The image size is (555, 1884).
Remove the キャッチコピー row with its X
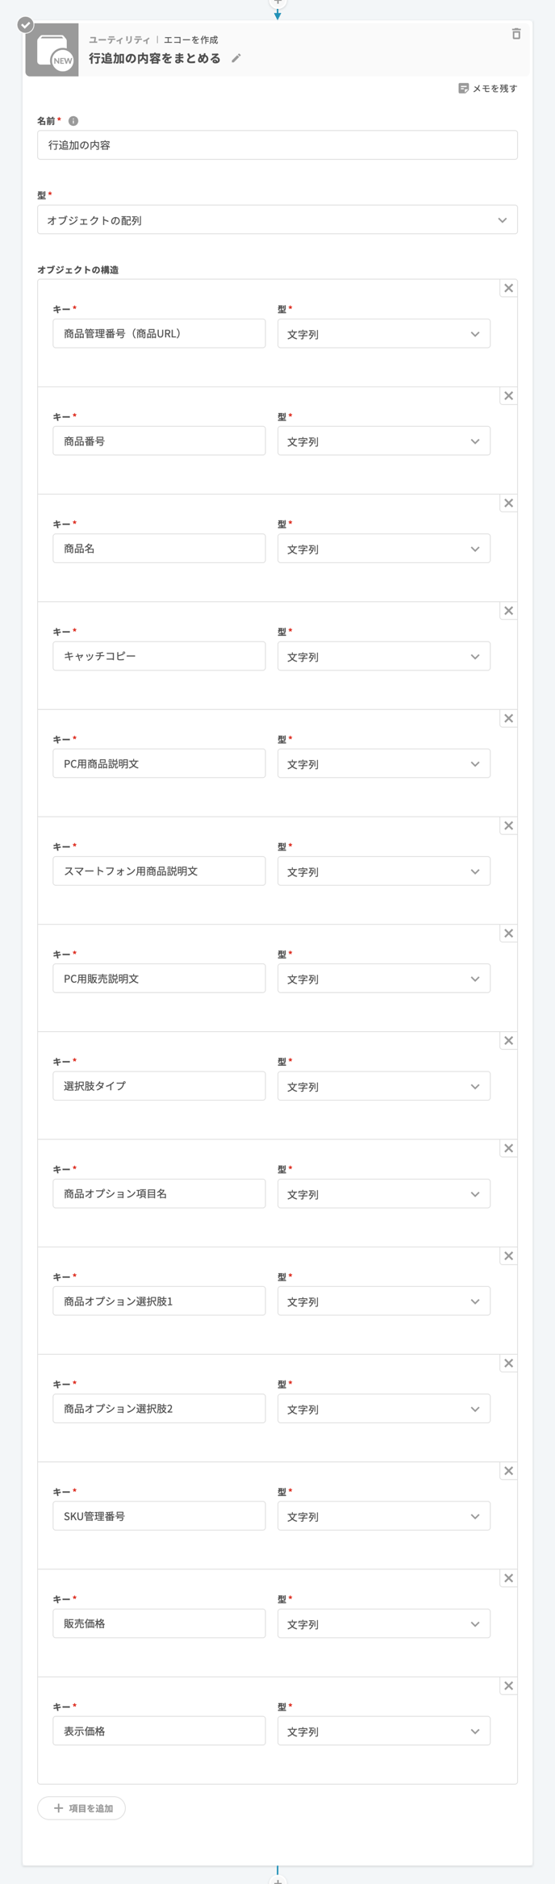(508, 611)
